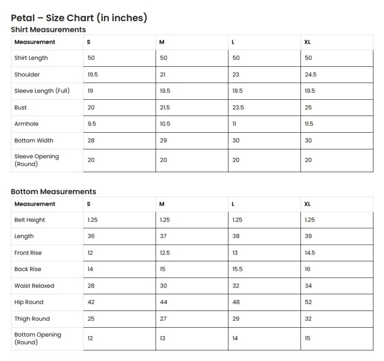Click the "Shirt Measurements" heading
This screenshot has width=384, height=361.
(48, 29)
